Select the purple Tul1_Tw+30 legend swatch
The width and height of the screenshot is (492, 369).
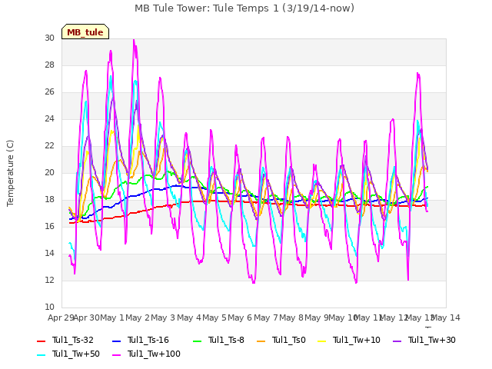point(397,341)
